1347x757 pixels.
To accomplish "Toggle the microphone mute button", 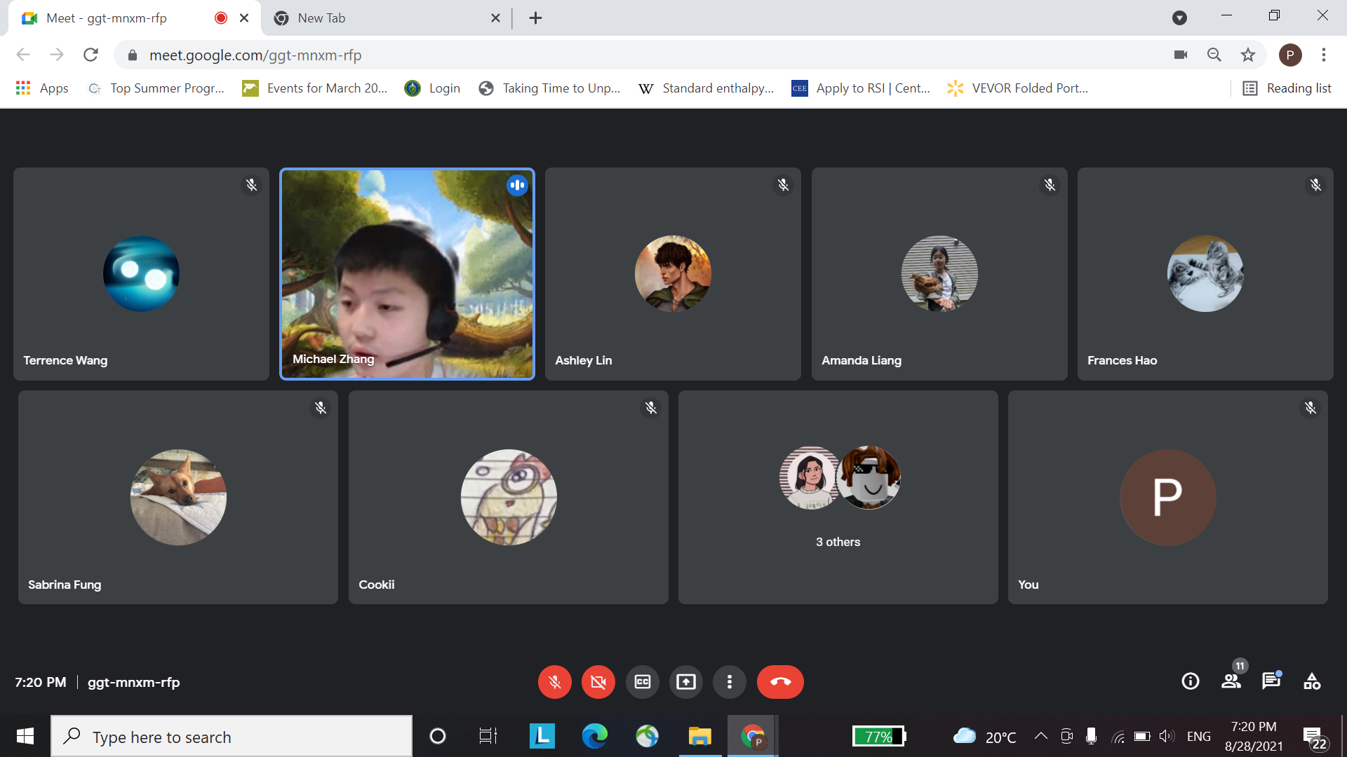I will tap(554, 682).
